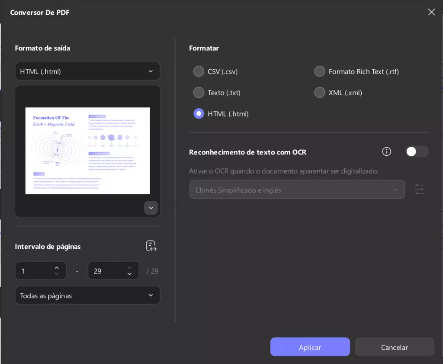Image resolution: width=443 pixels, height=364 pixels.
Task: Expand preview to next page with chevron
Action: point(151,208)
